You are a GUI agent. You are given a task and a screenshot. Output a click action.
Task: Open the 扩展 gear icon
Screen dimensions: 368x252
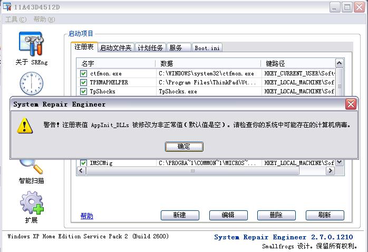(x=32, y=202)
